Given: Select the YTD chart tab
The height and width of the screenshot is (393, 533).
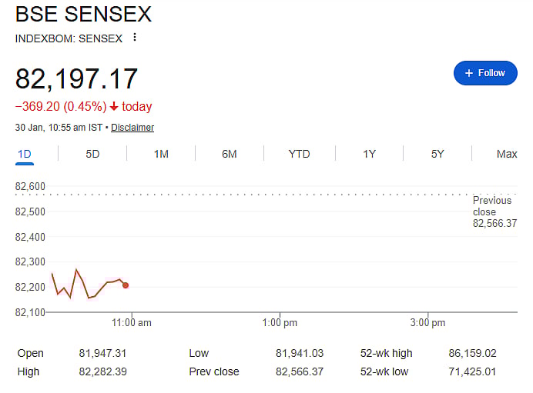Looking at the screenshot, I should pos(299,154).
